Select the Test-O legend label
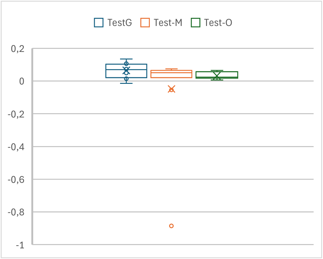323x259 pixels. (218, 23)
